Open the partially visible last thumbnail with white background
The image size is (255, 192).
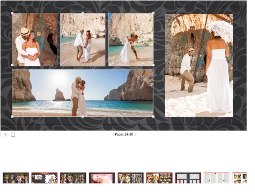[x=240, y=178]
